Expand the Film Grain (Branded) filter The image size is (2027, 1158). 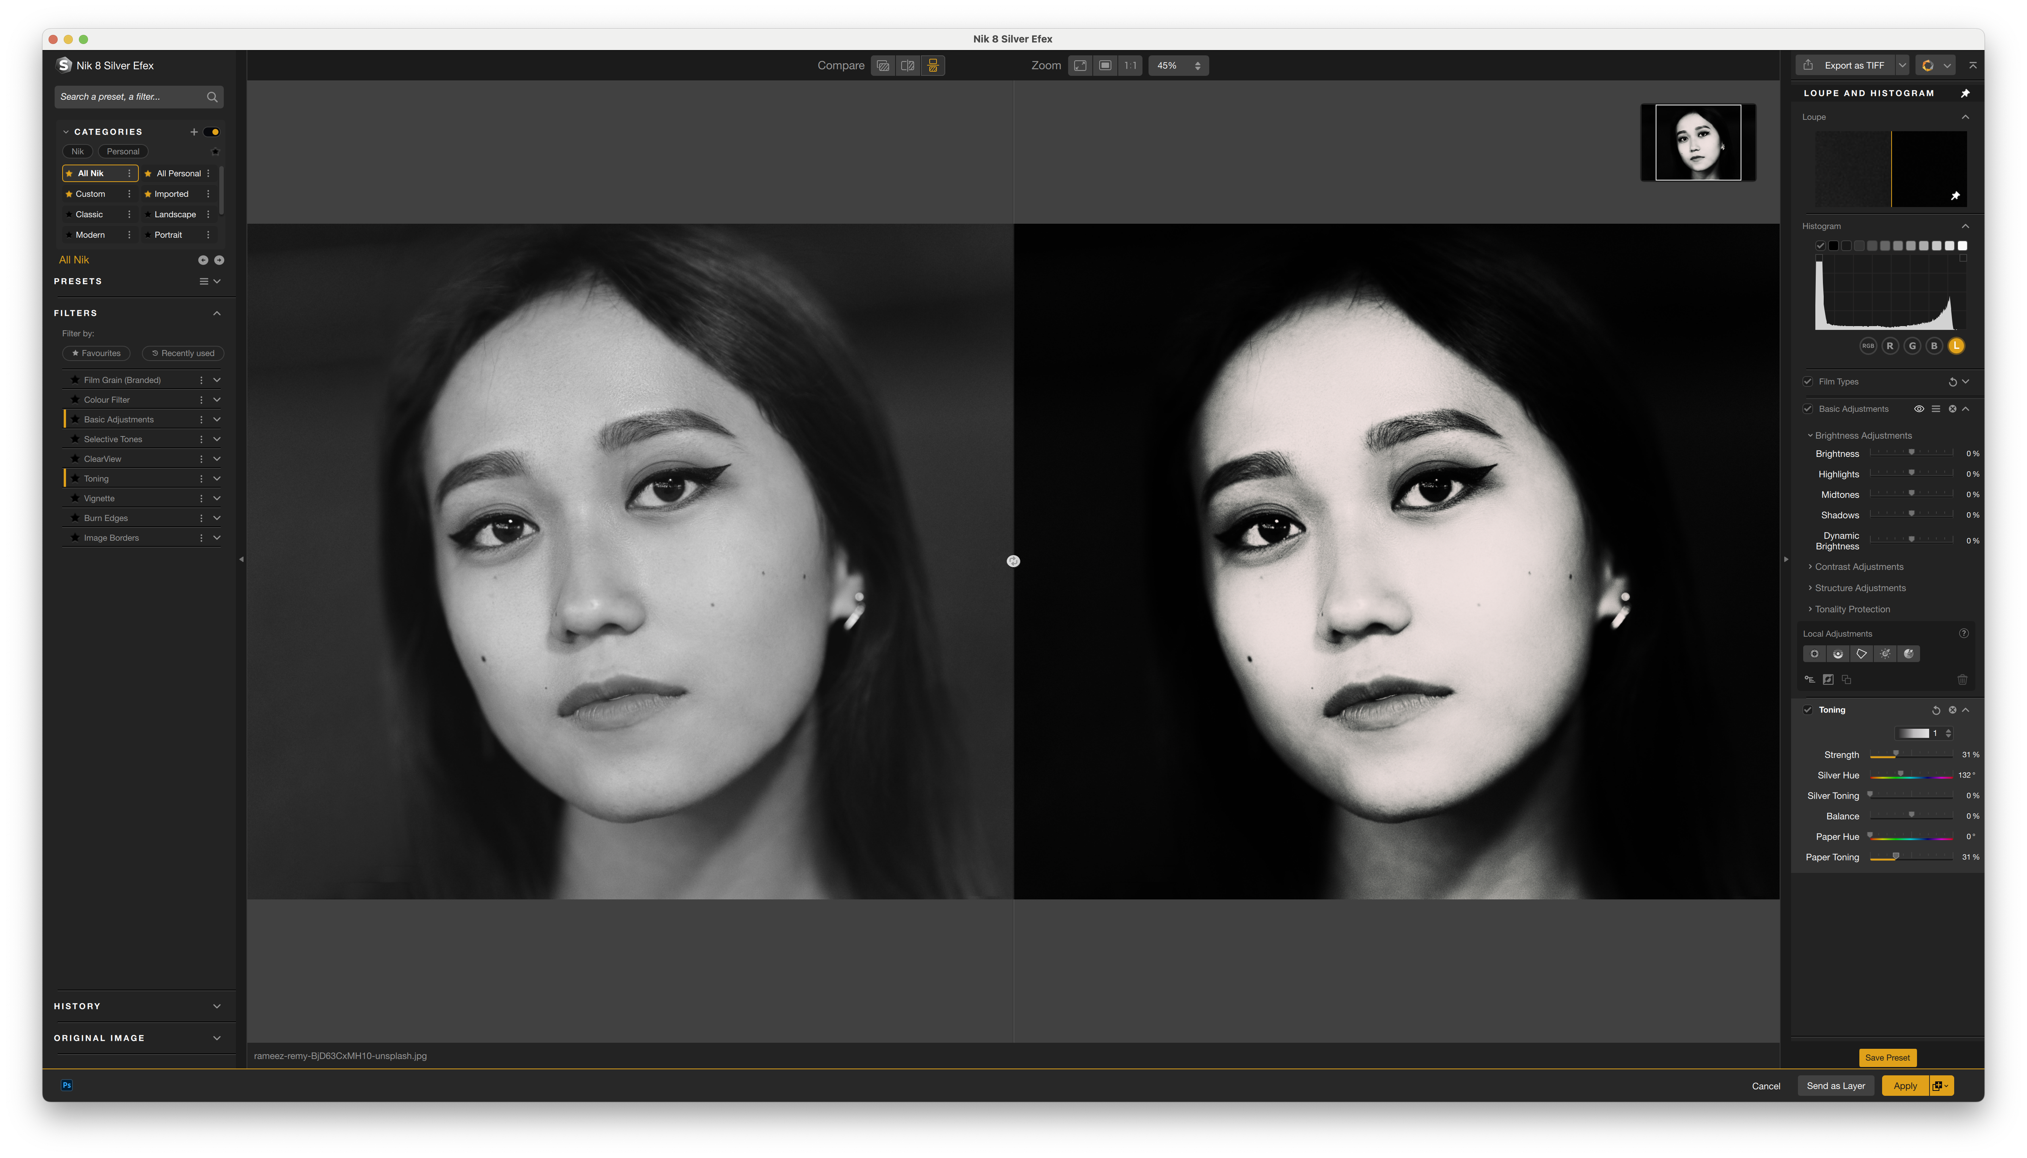217,380
